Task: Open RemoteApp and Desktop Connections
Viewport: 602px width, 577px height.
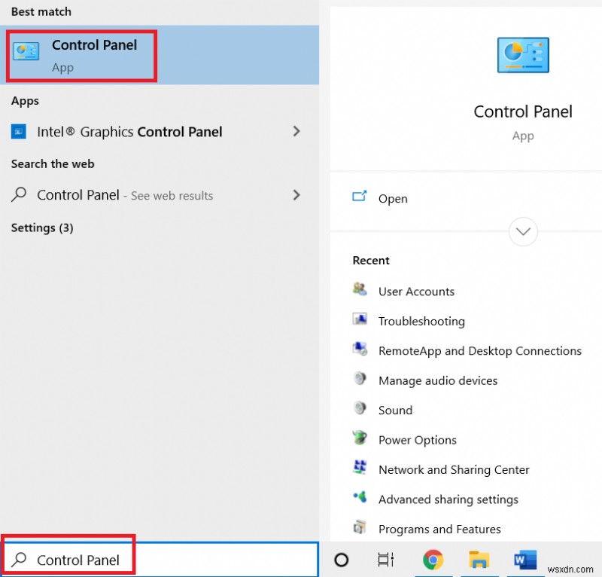Action: (x=480, y=351)
